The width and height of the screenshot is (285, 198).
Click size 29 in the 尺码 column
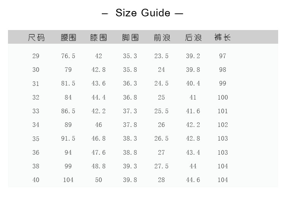(36, 56)
